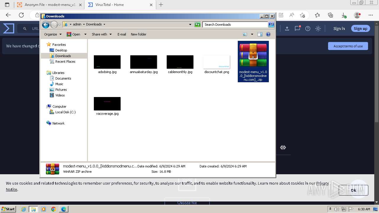Open the Start menu
Viewport: 379px width, 213px height.
[x=8, y=209]
